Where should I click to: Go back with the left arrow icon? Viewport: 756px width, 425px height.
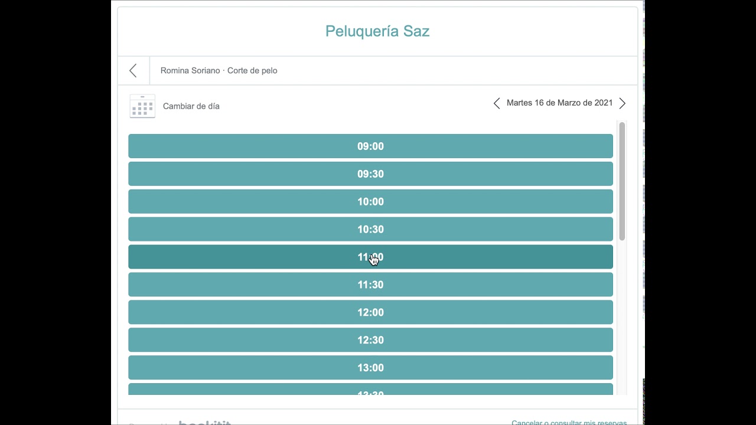tap(133, 71)
